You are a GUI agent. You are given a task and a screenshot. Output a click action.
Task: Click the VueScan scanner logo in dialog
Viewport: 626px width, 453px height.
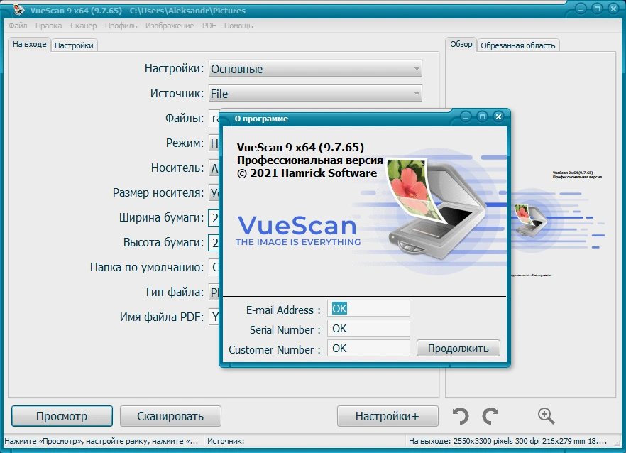(x=436, y=208)
